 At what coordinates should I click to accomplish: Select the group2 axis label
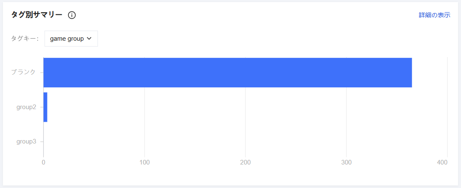click(26, 107)
